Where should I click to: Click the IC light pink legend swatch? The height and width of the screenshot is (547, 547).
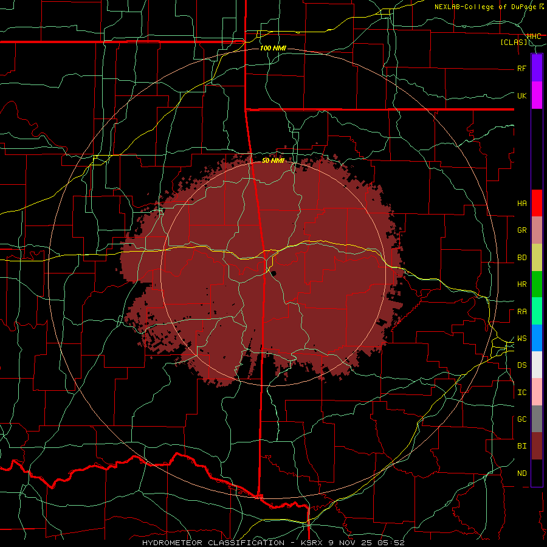point(537,392)
